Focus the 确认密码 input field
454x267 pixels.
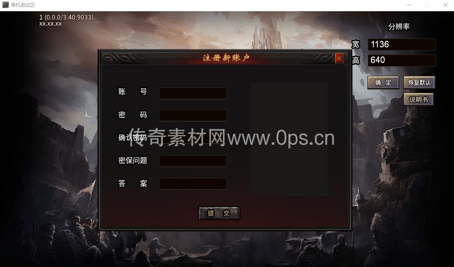(x=193, y=138)
